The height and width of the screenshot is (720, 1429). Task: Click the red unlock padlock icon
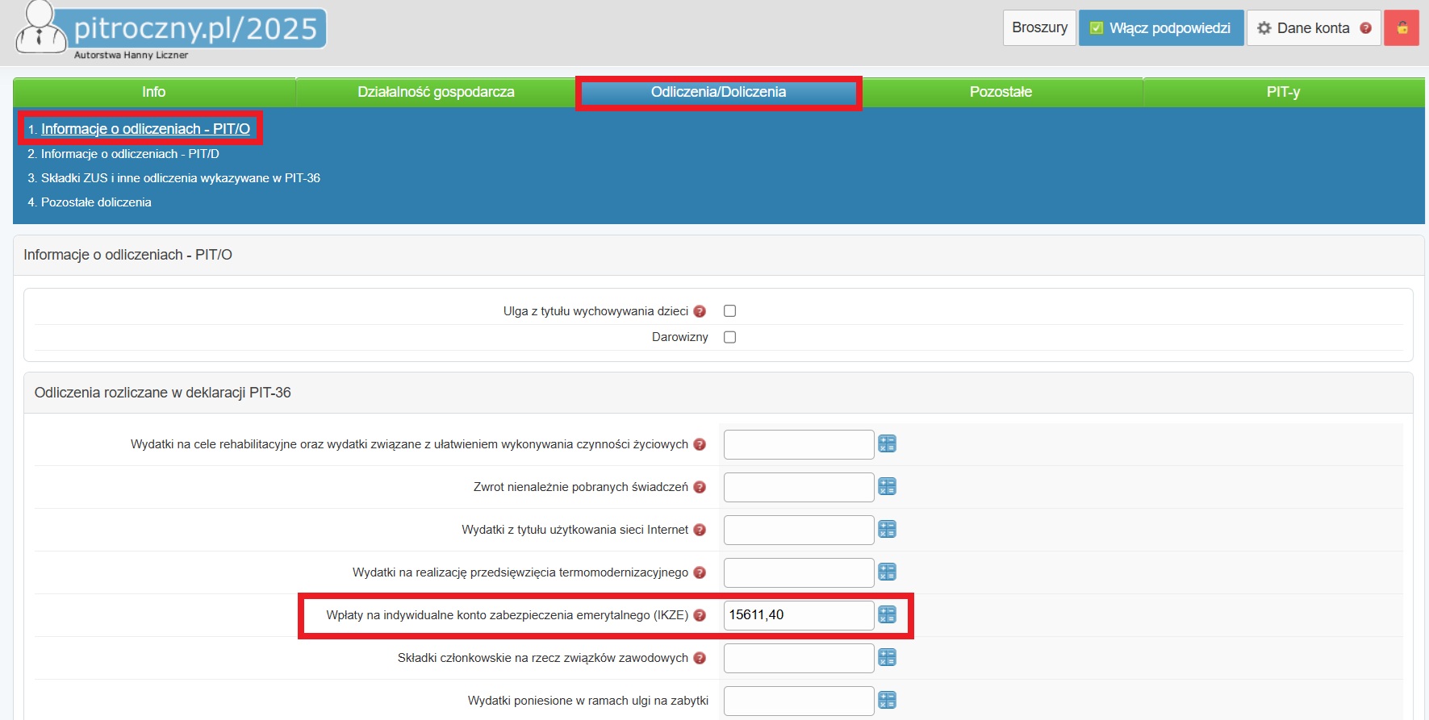1402,27
